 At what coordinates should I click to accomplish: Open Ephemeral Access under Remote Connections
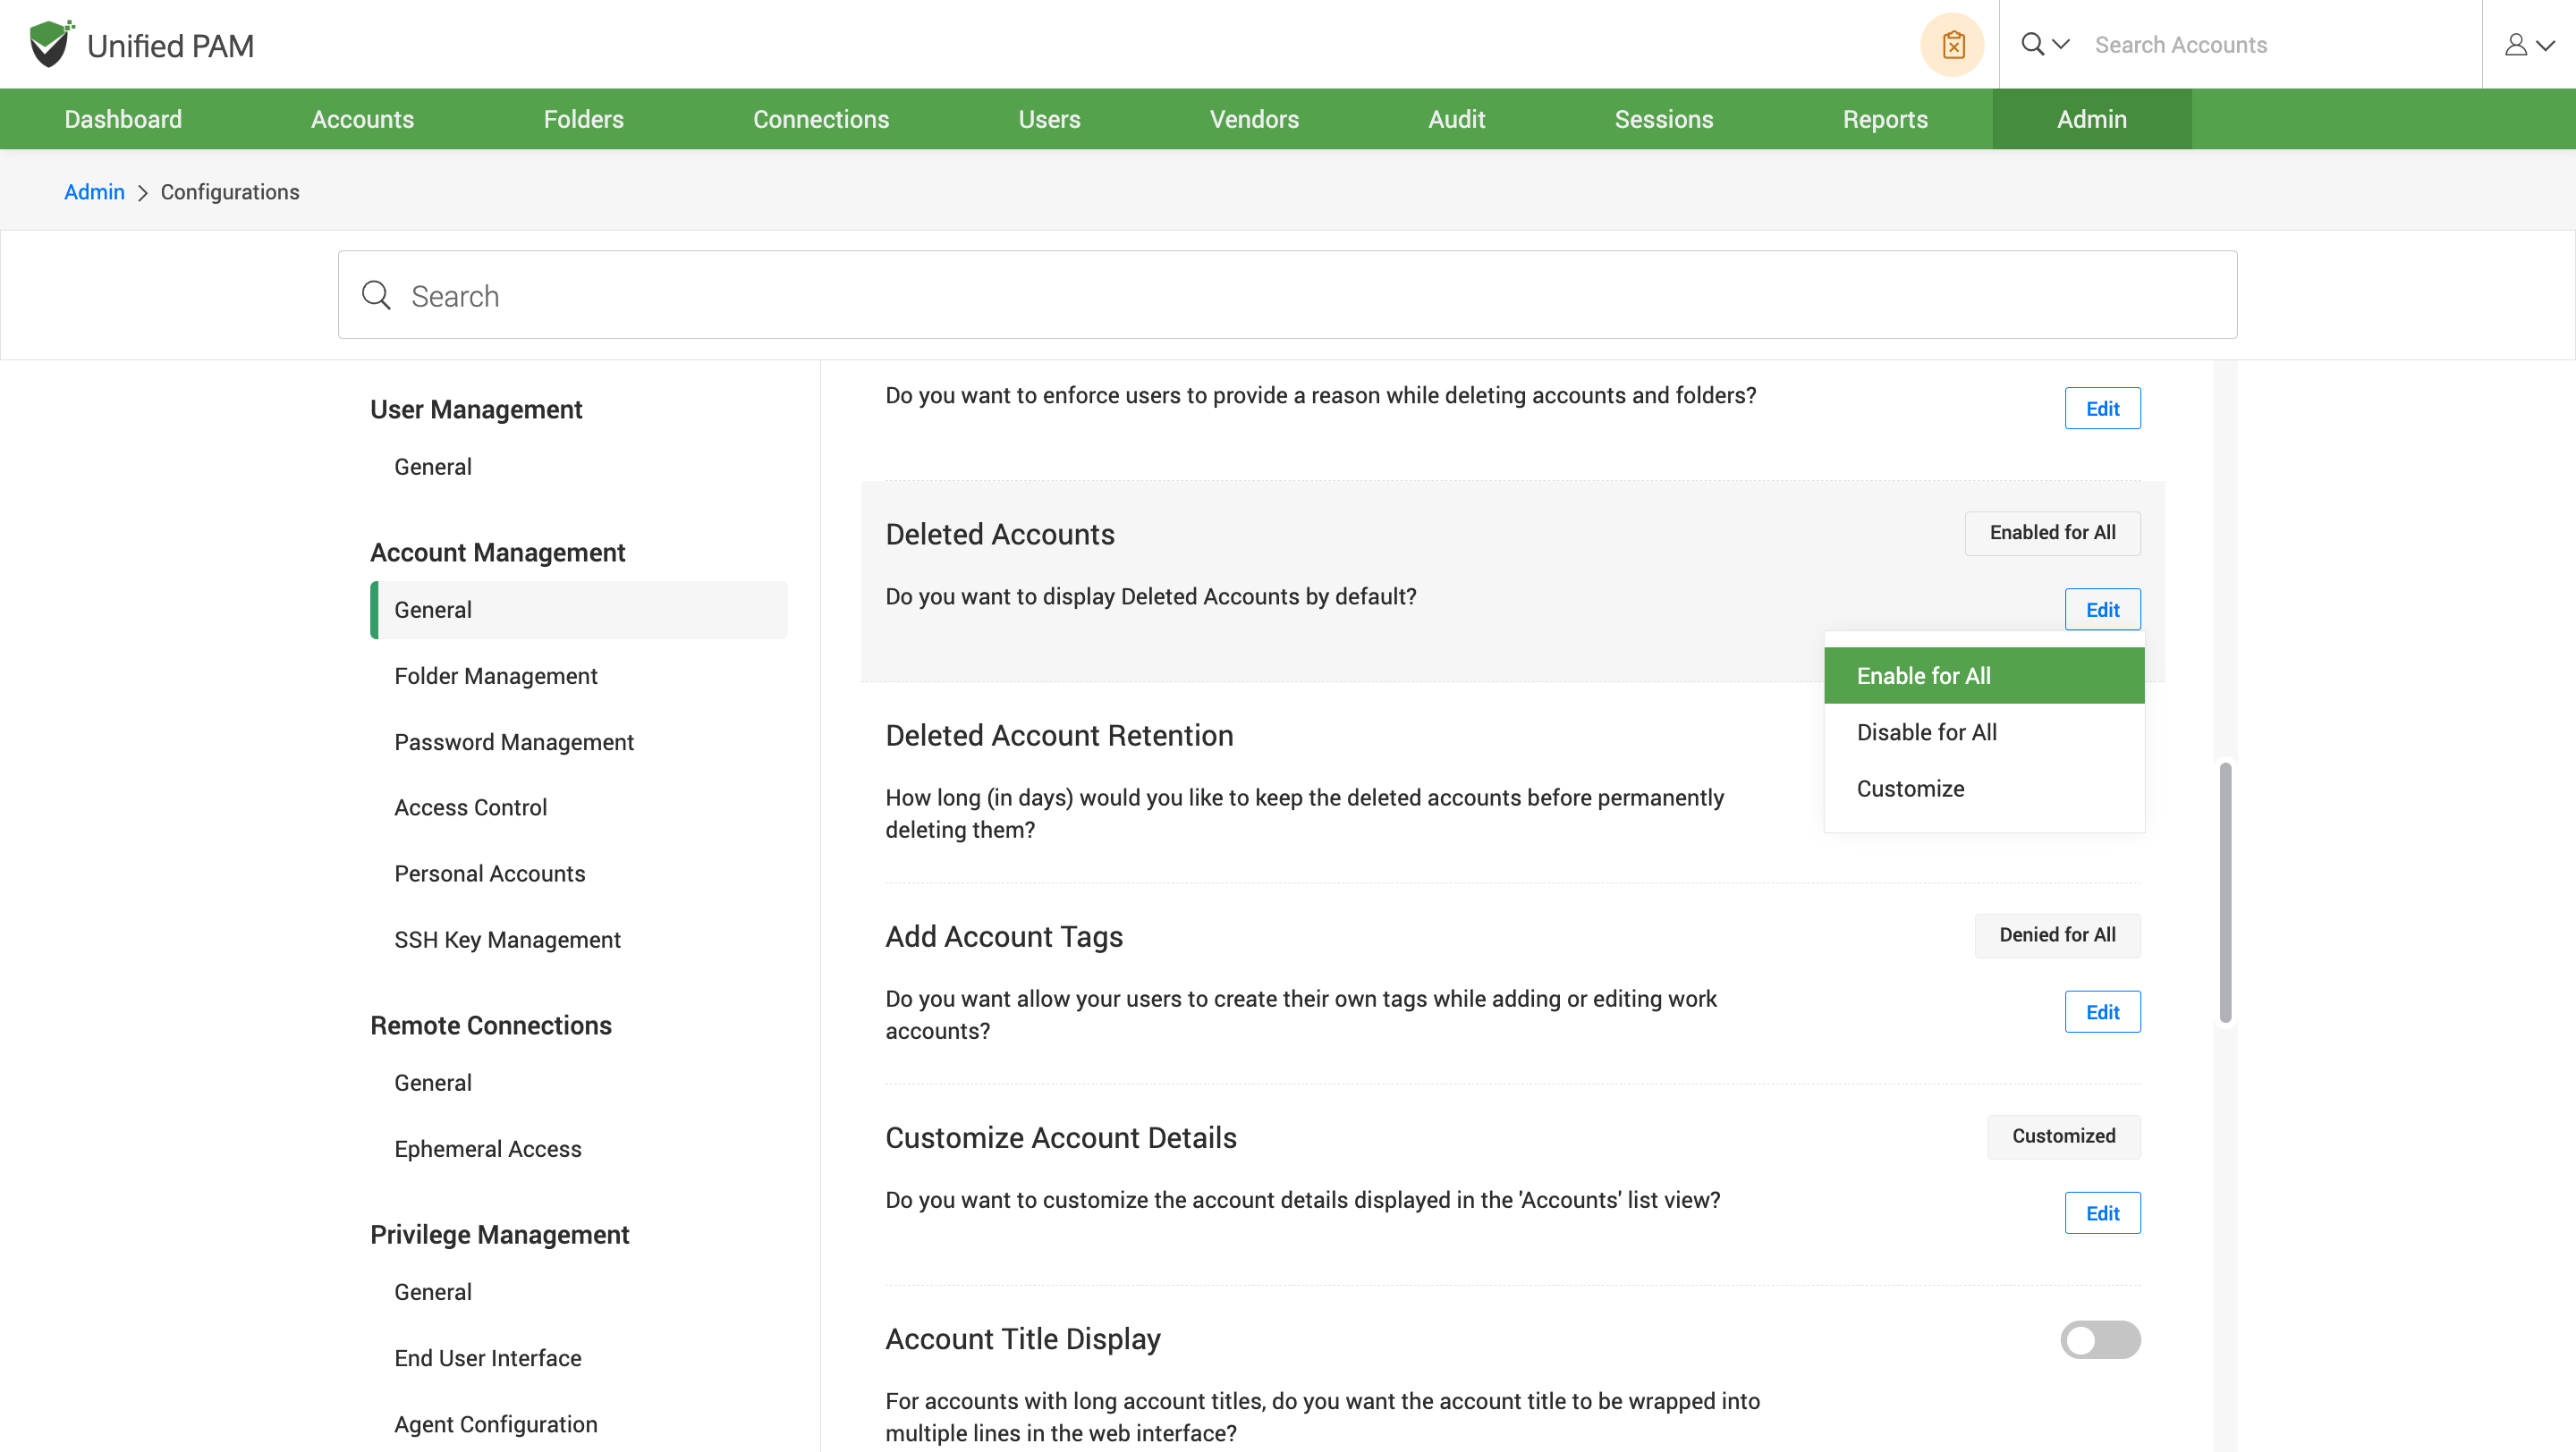click(x=487, y=1148)
